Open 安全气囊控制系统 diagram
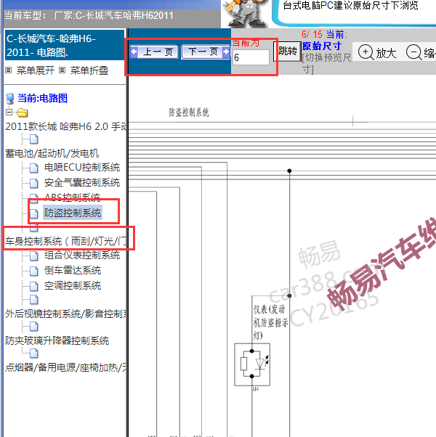 82,182
